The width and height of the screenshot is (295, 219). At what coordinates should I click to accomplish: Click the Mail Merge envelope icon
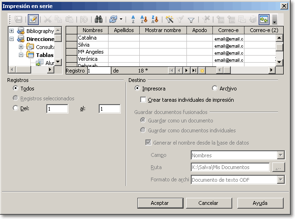(242, 19)
